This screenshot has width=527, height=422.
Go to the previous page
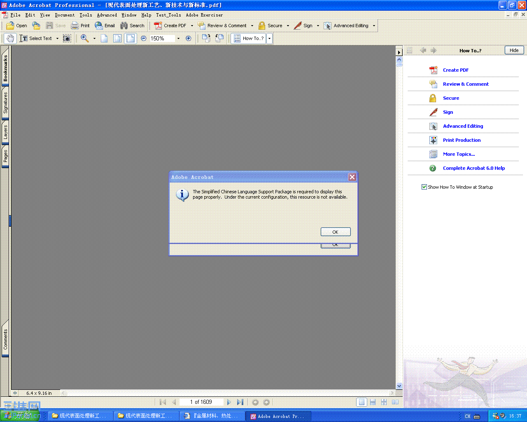pos(174,402)
